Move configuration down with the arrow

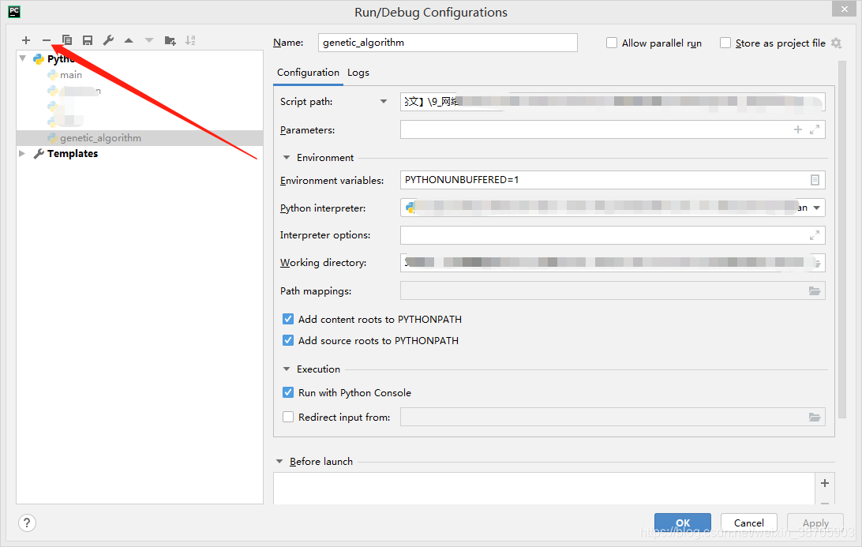point(149,40)
